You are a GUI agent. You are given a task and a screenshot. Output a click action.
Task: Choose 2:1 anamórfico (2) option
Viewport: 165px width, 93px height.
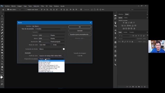pyautogui.click(x=52, y=70)
